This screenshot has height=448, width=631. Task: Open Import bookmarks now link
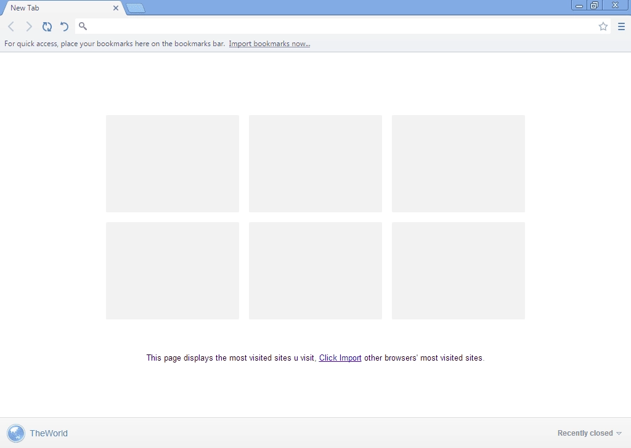pos(269,44)
